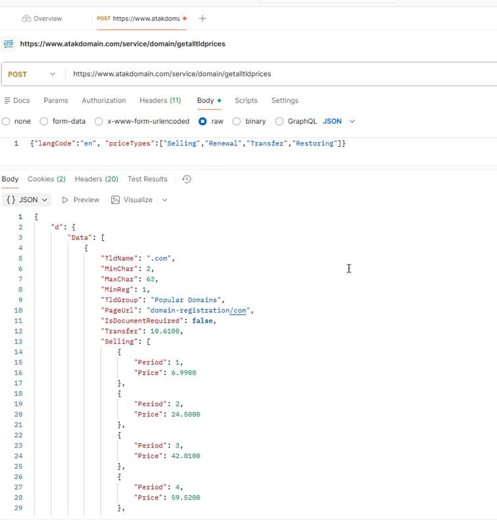The width and height of the screenshot is (497, 520).
Task: Click the plus icon to open new tab
Action: tap(202, 18)
